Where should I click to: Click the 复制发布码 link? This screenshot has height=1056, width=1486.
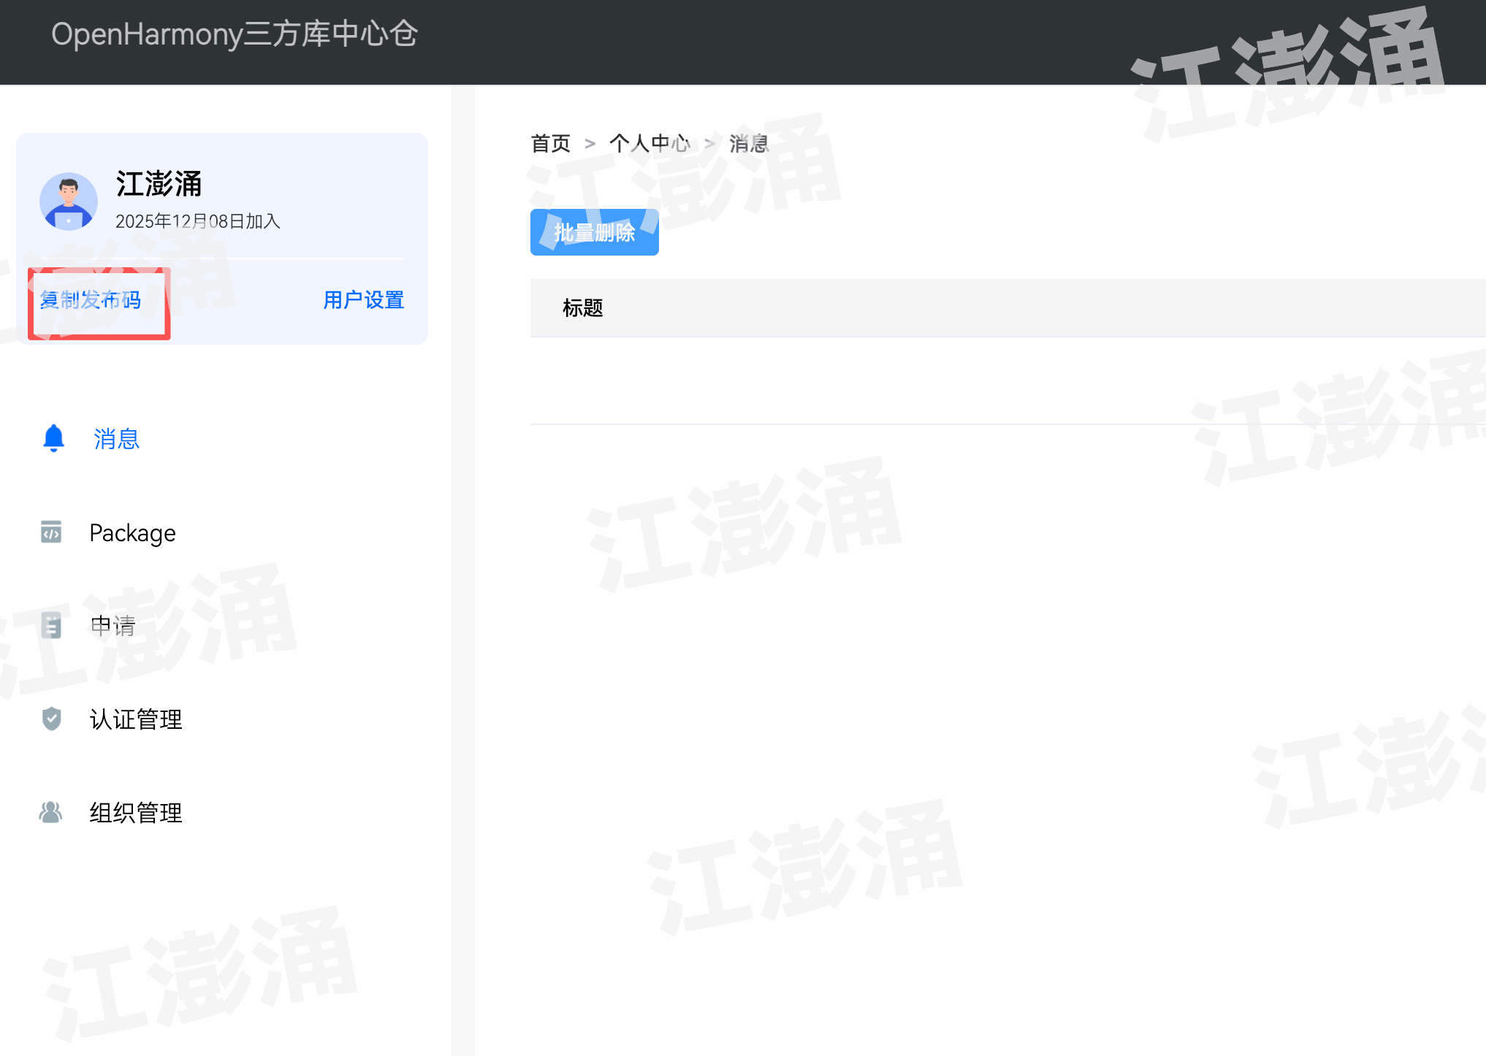(91, 300)
